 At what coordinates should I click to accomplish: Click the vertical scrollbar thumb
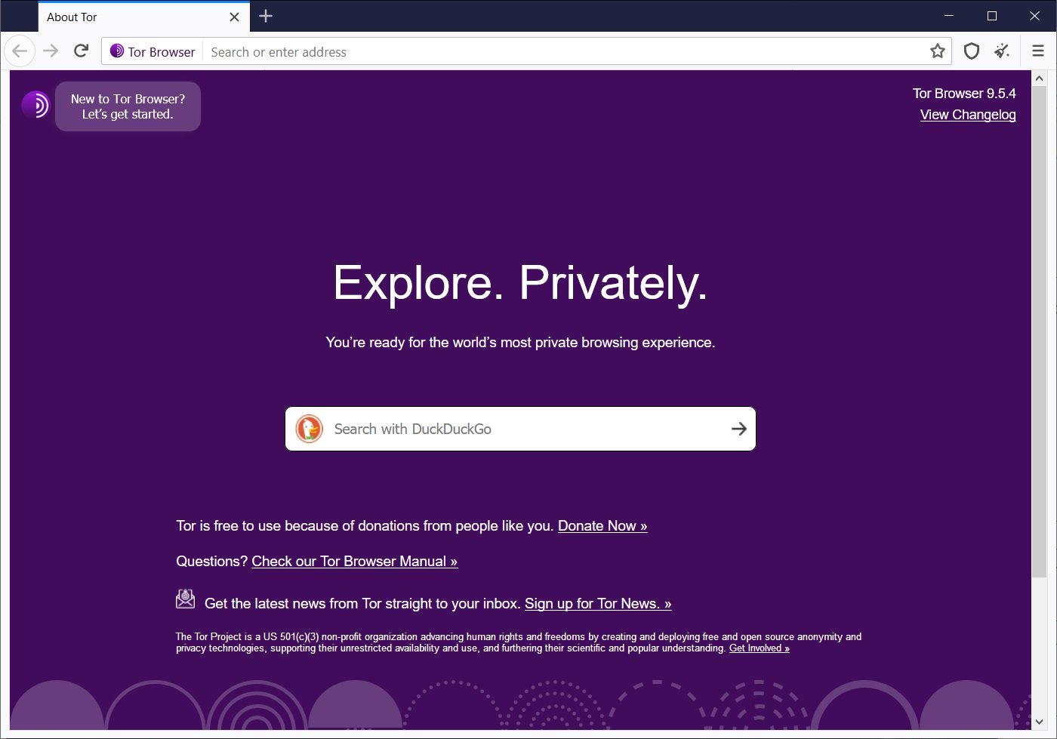1039,331
